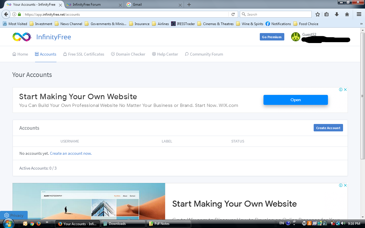Open the Firefox downloads arrow icon

point(337,14)
